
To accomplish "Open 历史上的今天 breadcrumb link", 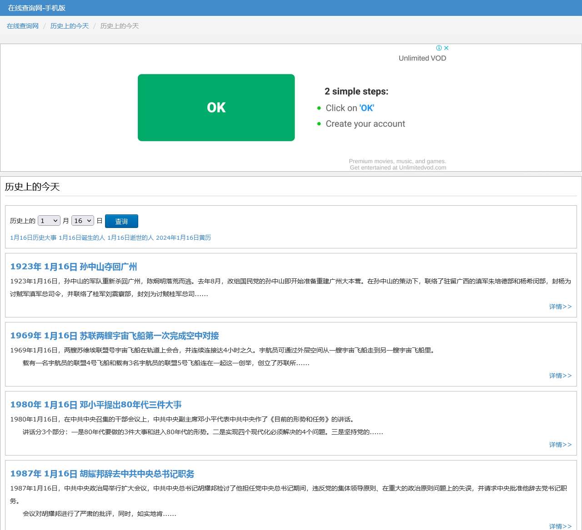I will tap(70, 26).
